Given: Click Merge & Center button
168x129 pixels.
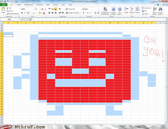Looking at the screenshot, I should coord(73,13).
